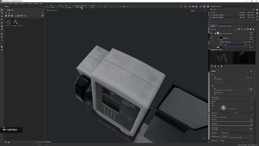Filter assets by textures
259x146 pixels.
tap(24, 16)
